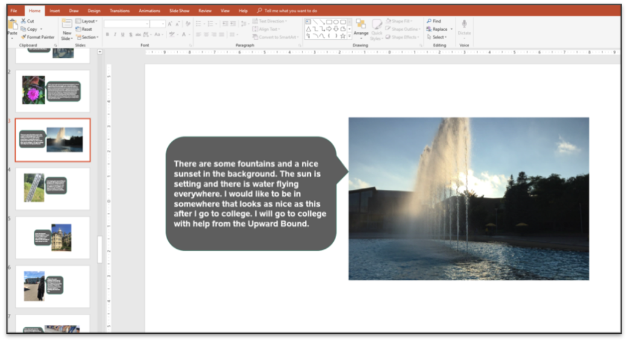Click the Clear All Formatting icon
Viewport: 627px width, 341px height.
point(188,24)
